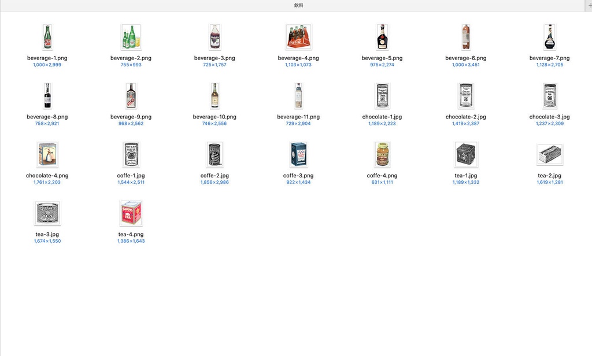Select the beverage-4.png Coca-Cola crate thumbnail

(x=299, y=37)
